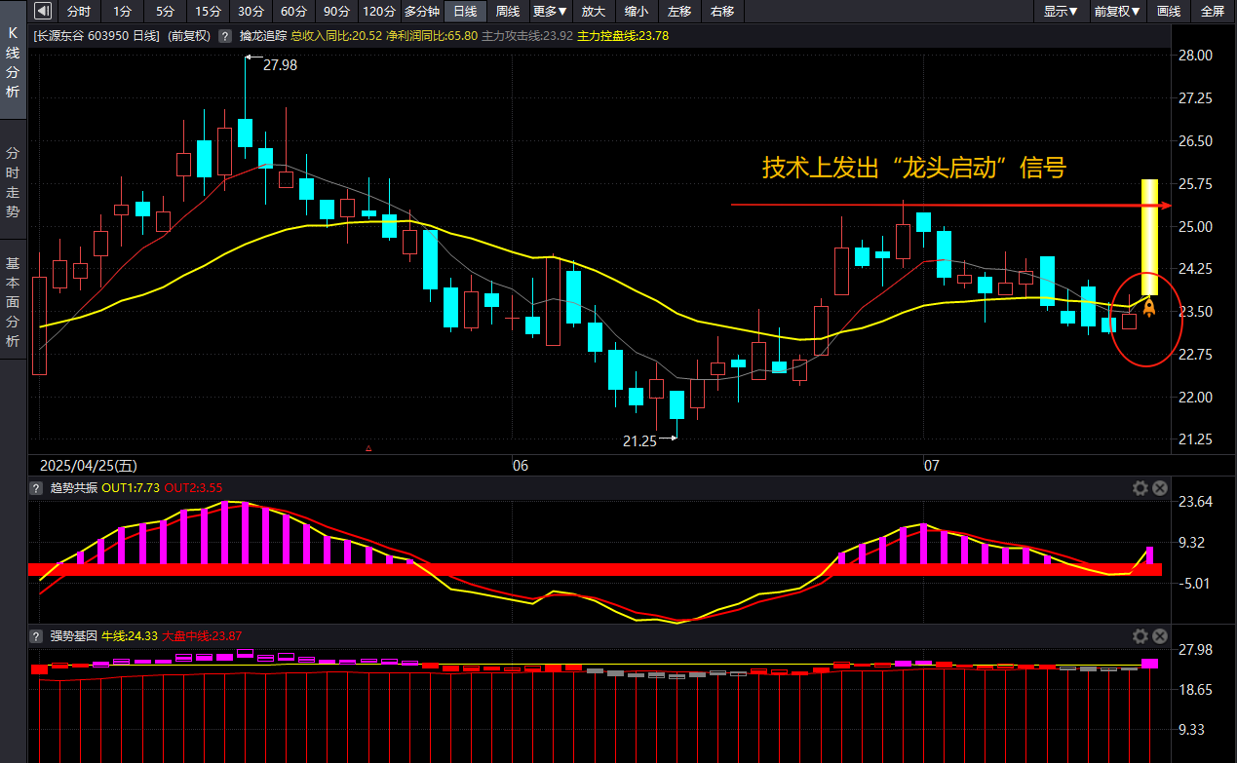Click the 27.98 high price label
1237x763 pixels.
point(280,65)
